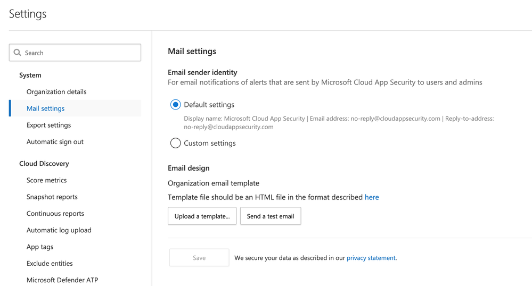Click the Cloud Discovery section heading
The width and height of the screenshot is (532, 286).
click(44, 164)
